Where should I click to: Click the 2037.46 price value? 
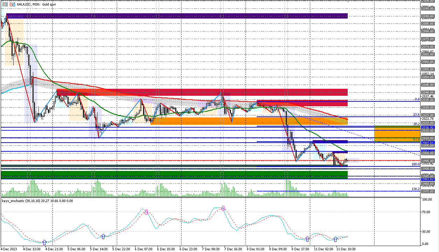pos(428,96)
